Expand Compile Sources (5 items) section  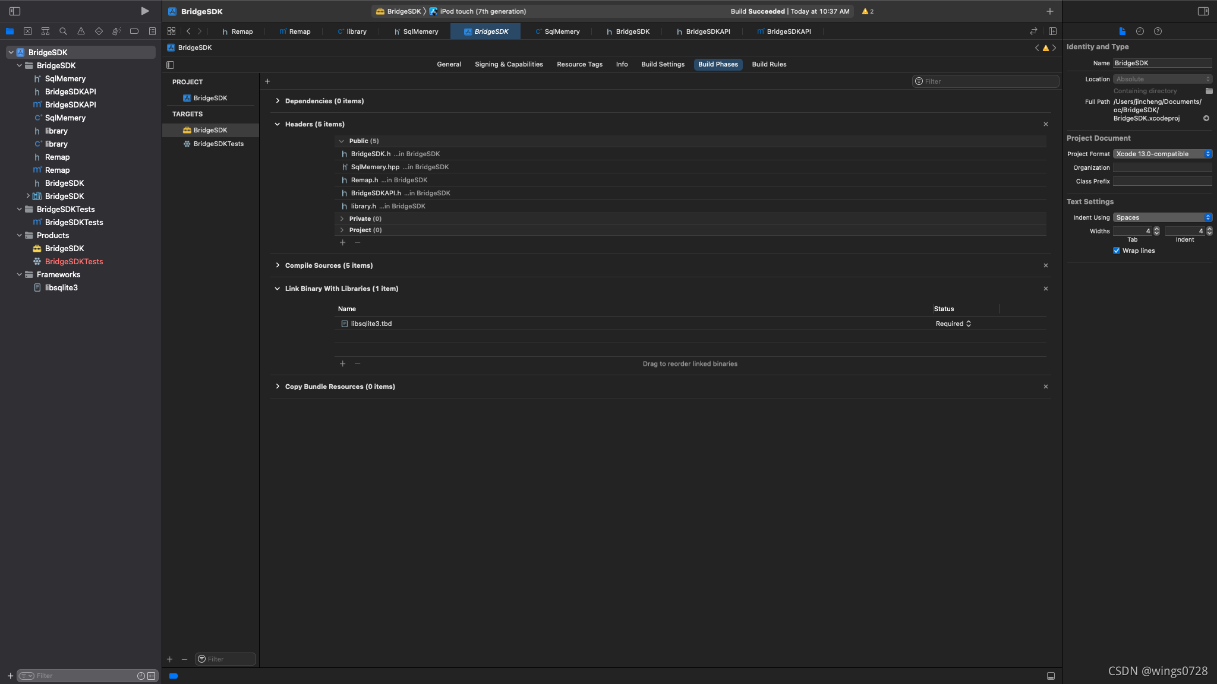pyautogui.click(x=278, y=265)
